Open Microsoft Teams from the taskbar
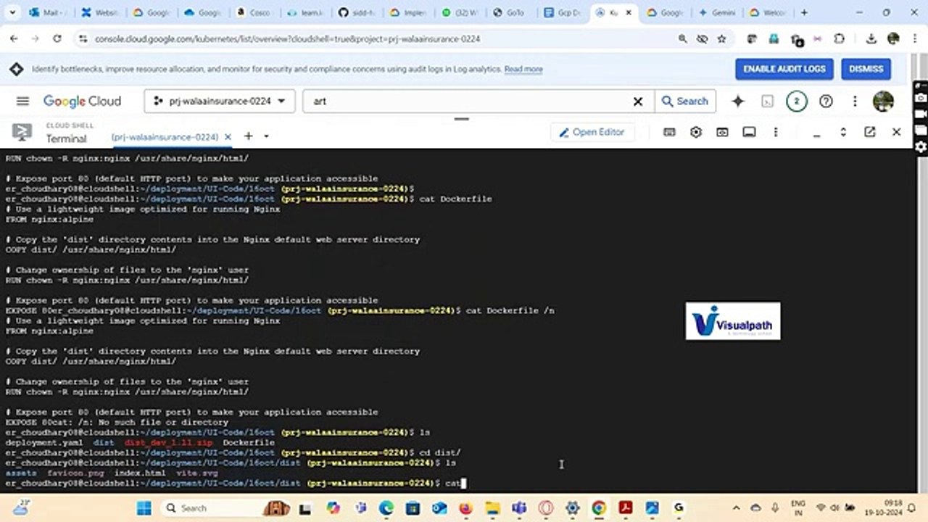This screenshot has height=522, width=928. point(519,507)
